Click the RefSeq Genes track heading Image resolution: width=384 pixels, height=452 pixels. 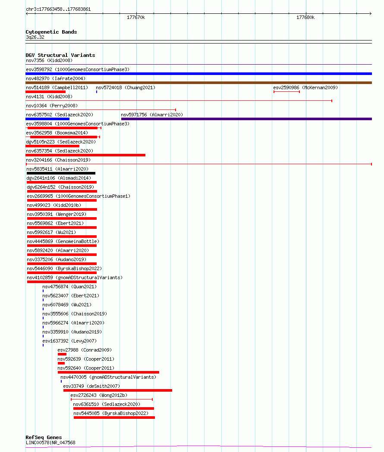[x=44, y=438]
